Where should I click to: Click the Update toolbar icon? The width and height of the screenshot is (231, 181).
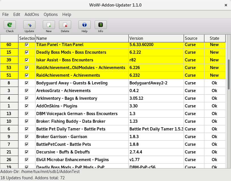click(29, 25)
